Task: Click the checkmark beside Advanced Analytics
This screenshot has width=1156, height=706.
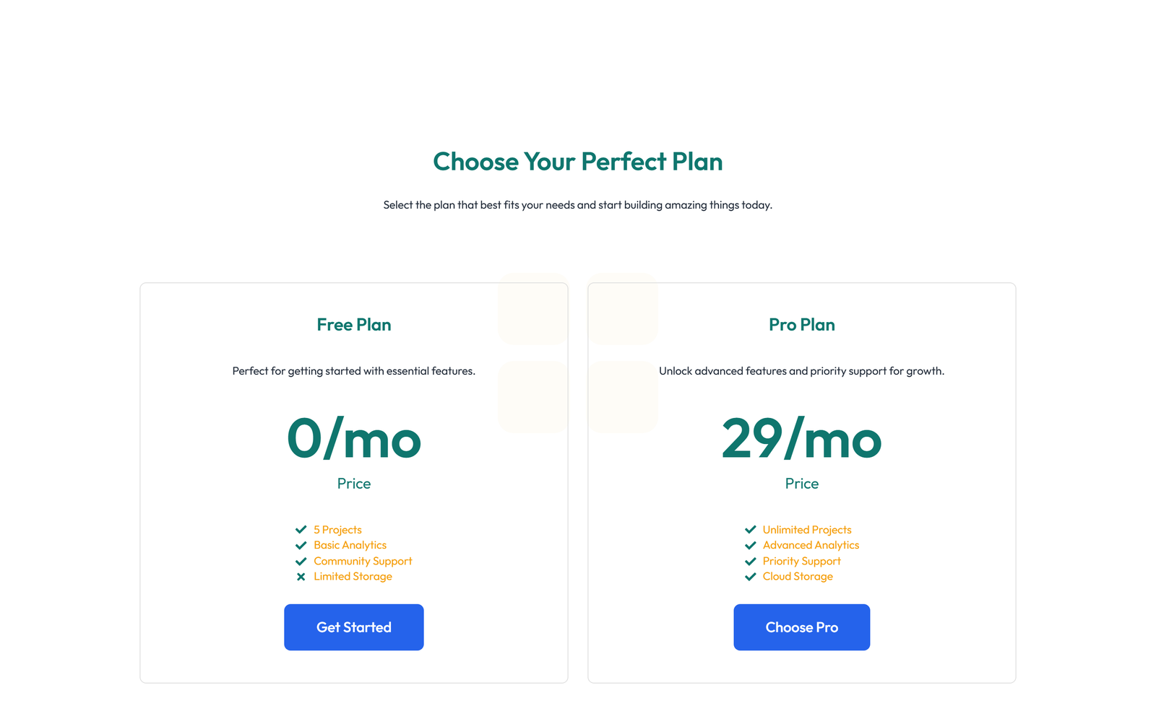Action: [x=751, y=546]
